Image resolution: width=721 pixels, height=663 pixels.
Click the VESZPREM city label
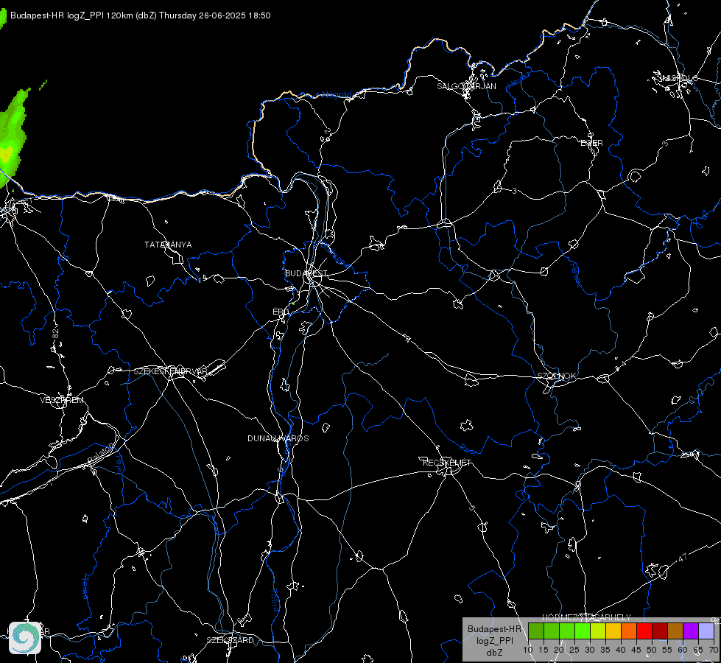(62, 400)
